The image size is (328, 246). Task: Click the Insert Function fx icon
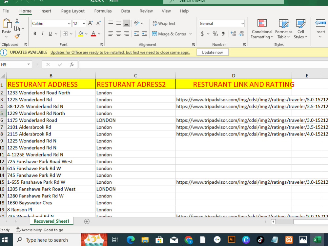(72, 65)
